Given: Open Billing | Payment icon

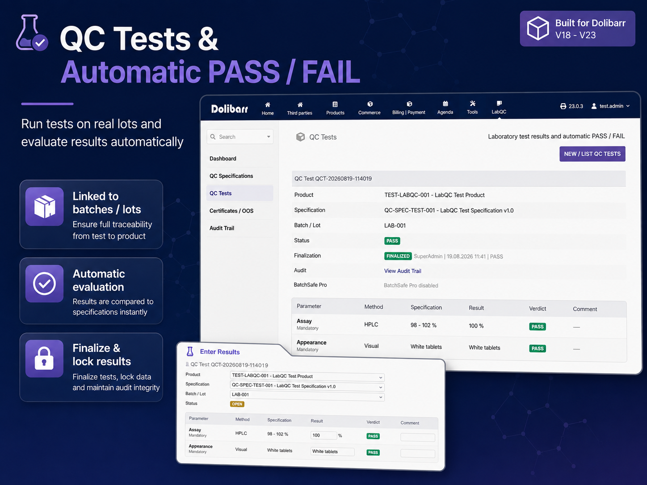Looking at the screenshot, I should (x=409, y=104).
